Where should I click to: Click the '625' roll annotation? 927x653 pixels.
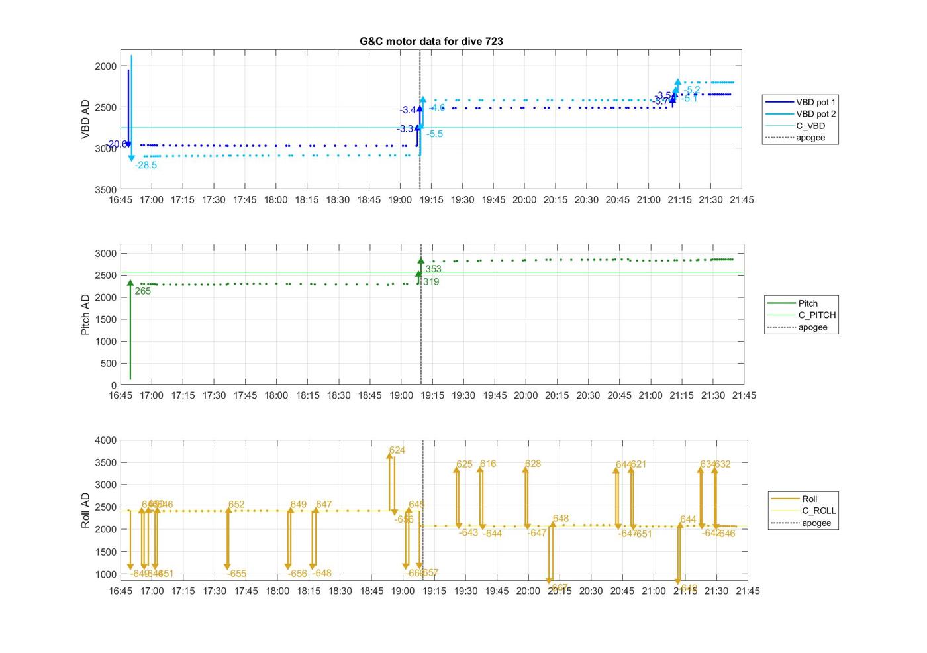[x=465, y=464]
